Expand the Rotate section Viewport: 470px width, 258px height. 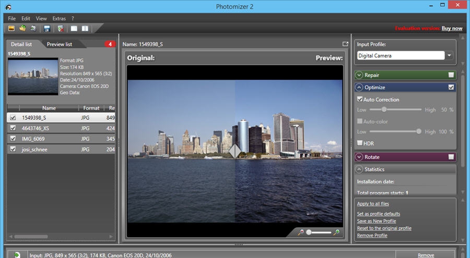[359, 157]
